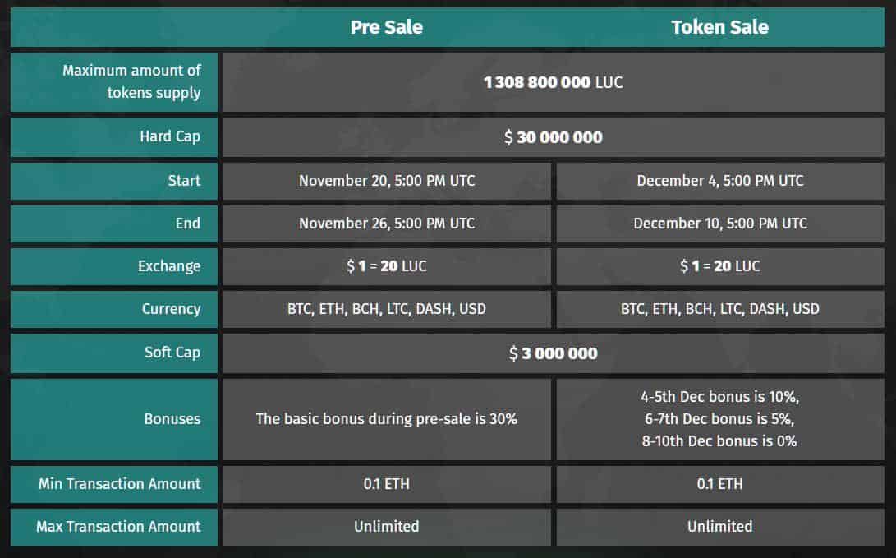Click the Pre Sale $1 = 20 LUC rate
The height and width of the screenshot is (558, 896).
point(387,265)
